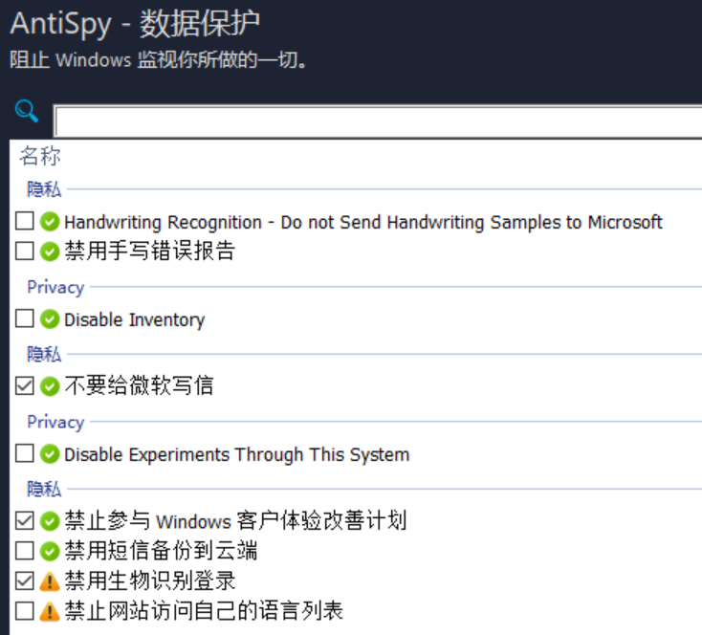Image resolution: width=702 pixels, height=635 pixels.
Task: Click the magnifying glass search icon
Action: click(x=27, y=111)
